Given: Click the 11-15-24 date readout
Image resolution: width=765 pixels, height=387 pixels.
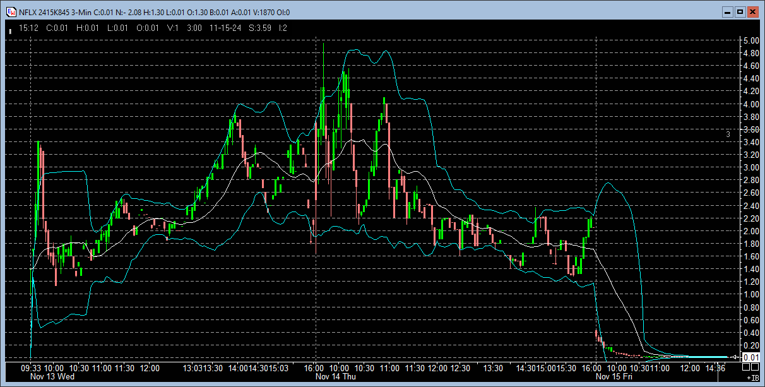Looking at the screenshot, I should pos(225,28).
